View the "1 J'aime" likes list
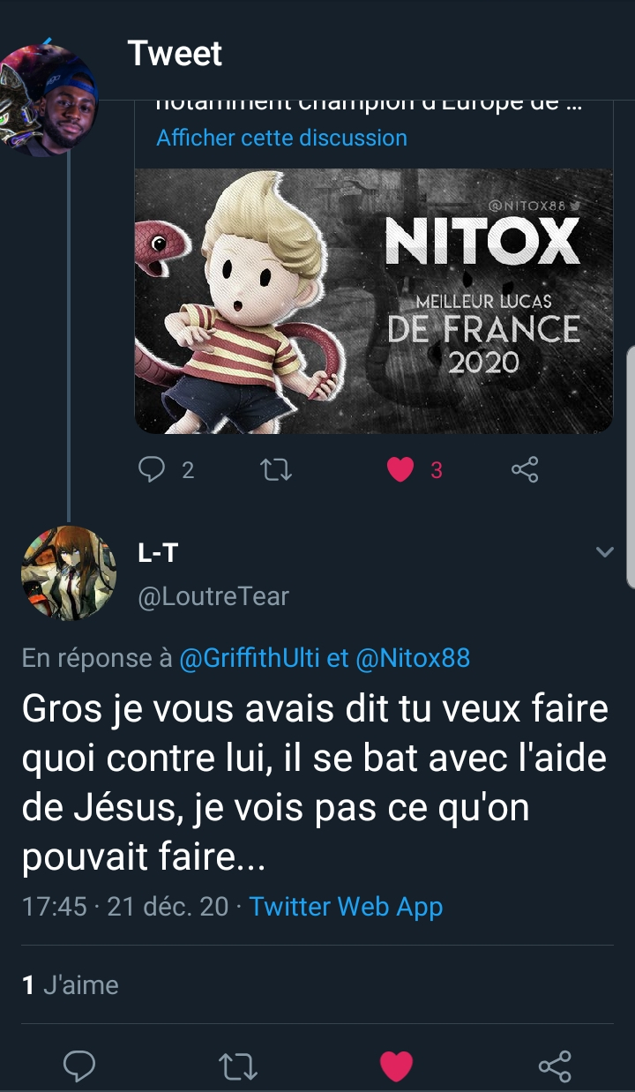 pyautogui.click(x=70, y=984)
